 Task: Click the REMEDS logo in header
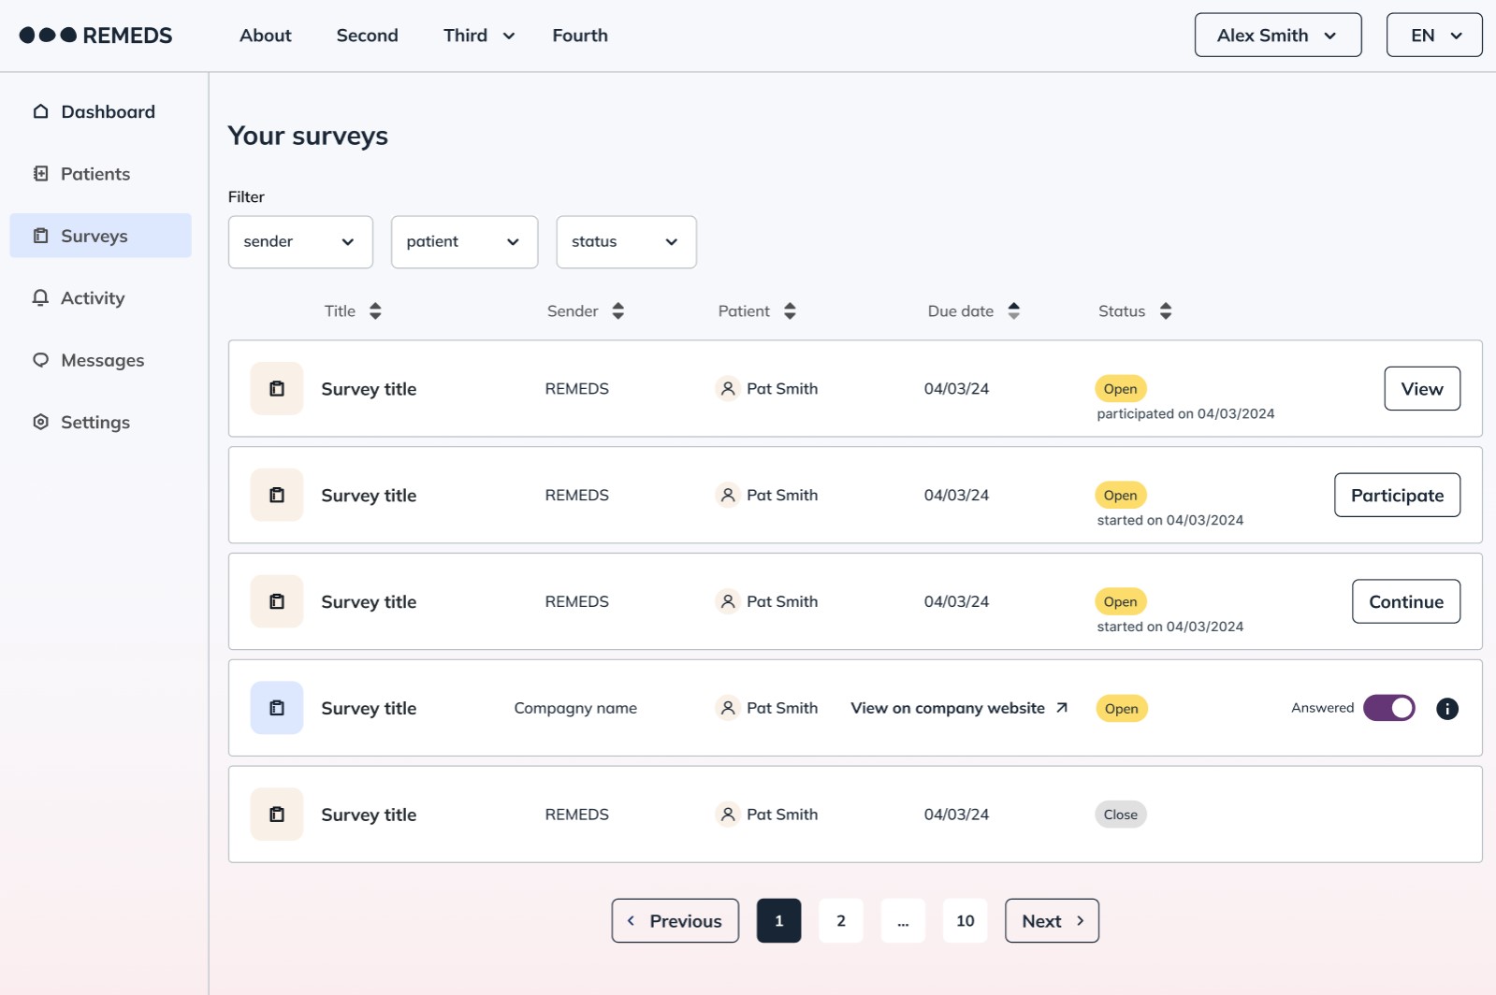point(96,36)
